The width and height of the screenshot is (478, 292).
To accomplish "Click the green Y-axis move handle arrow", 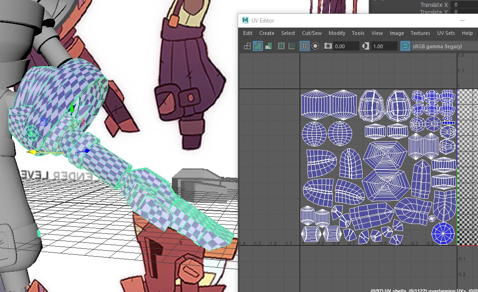I will (72, 107).
